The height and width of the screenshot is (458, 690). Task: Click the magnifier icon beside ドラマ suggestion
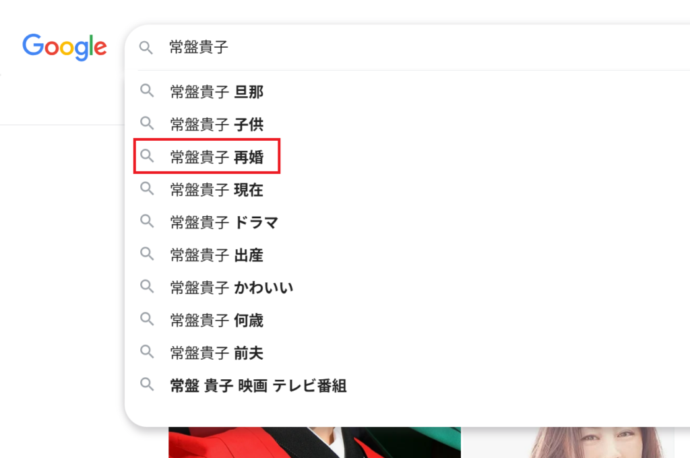pos(147,222)
